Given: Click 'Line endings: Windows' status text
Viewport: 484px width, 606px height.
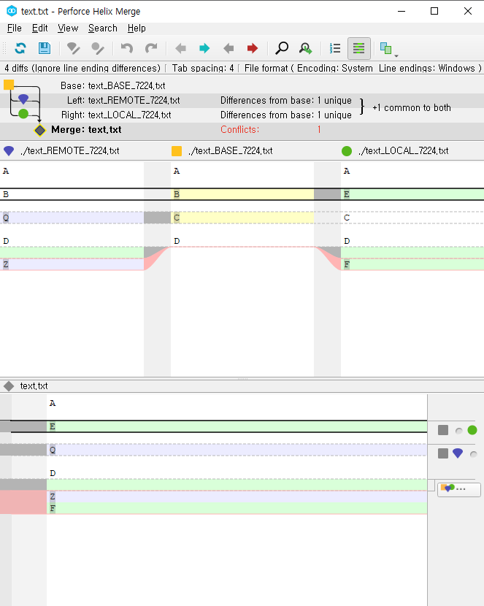Looking at the screenshot, I should tap(427, 68).
